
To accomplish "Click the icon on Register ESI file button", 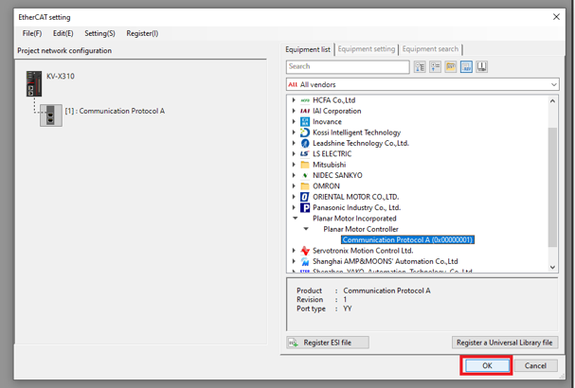I will [x=294, y=343].
